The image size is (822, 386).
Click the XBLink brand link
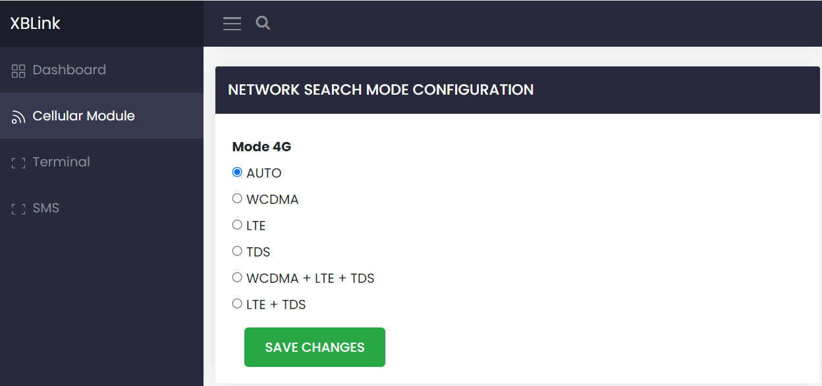point(35,24)
